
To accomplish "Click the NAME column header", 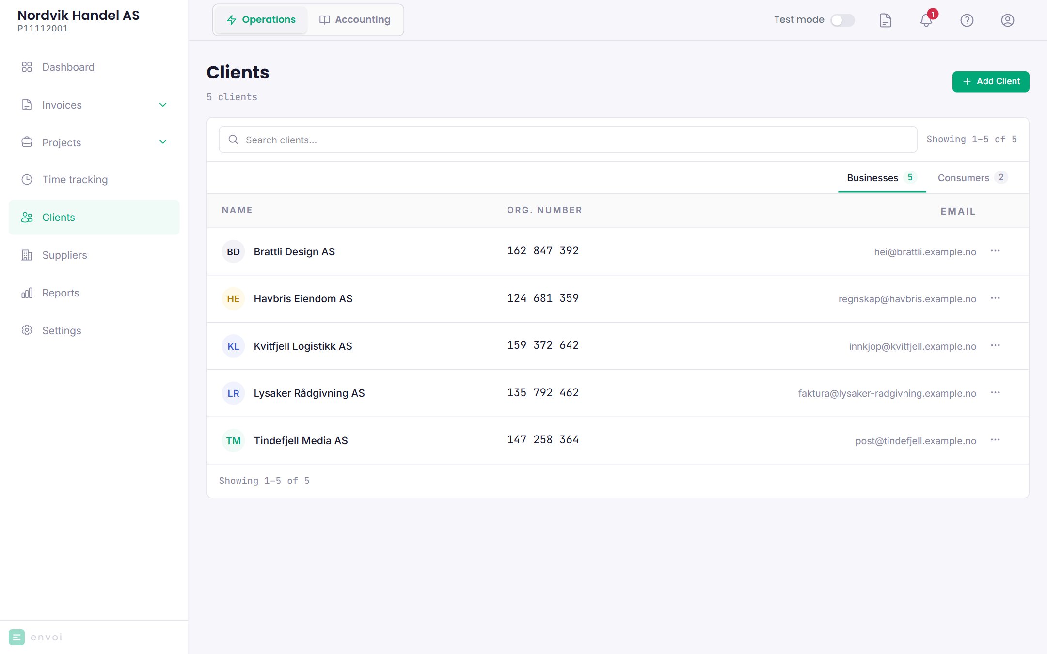I will click(237, 210).
